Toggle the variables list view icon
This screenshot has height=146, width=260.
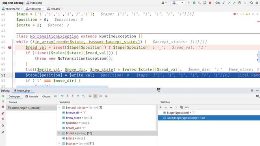101,96
